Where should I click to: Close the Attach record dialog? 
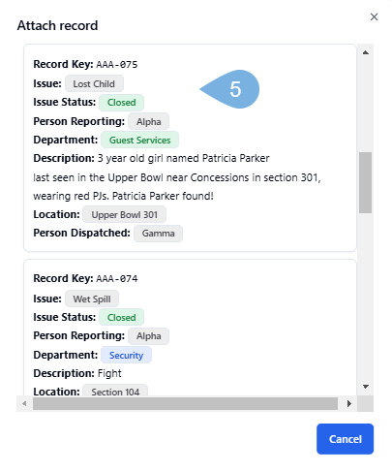(x=374, y=16)
